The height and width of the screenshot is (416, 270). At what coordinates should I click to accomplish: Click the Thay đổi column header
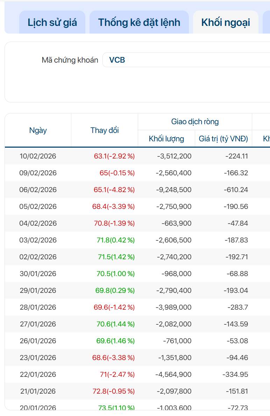pos(105,130)
